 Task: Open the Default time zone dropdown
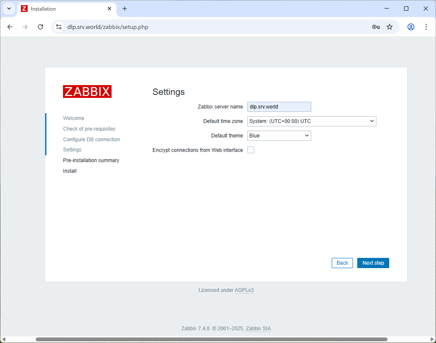click(311, 121)
